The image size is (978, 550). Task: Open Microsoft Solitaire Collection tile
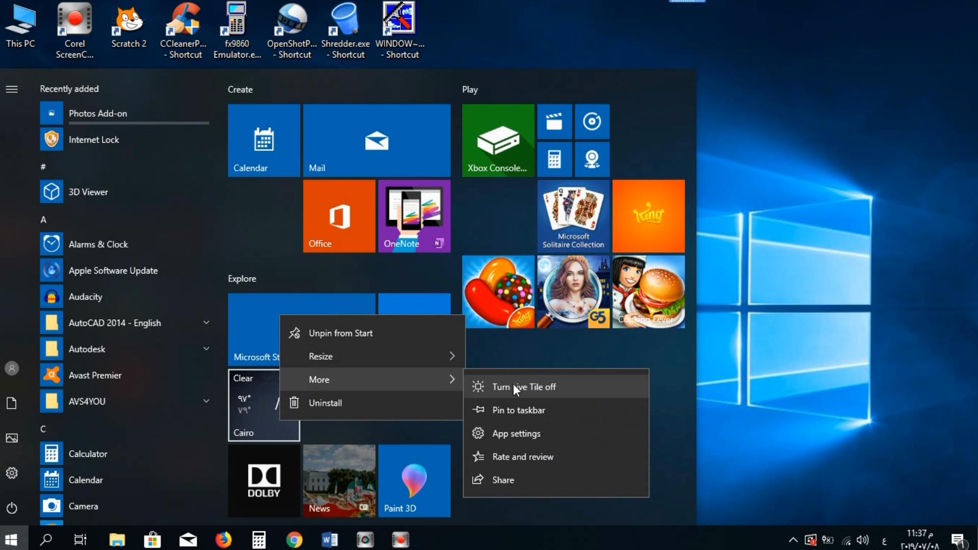coord(573,216)
